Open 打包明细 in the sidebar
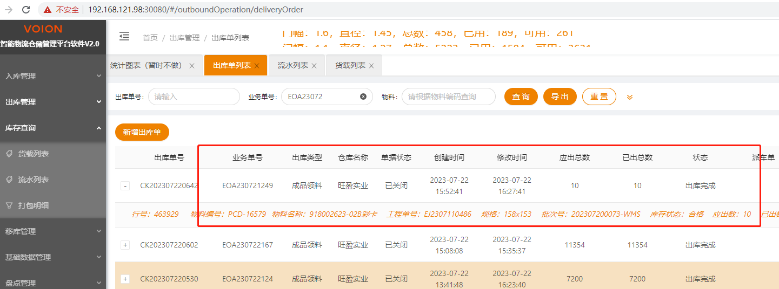 (53, 205)
